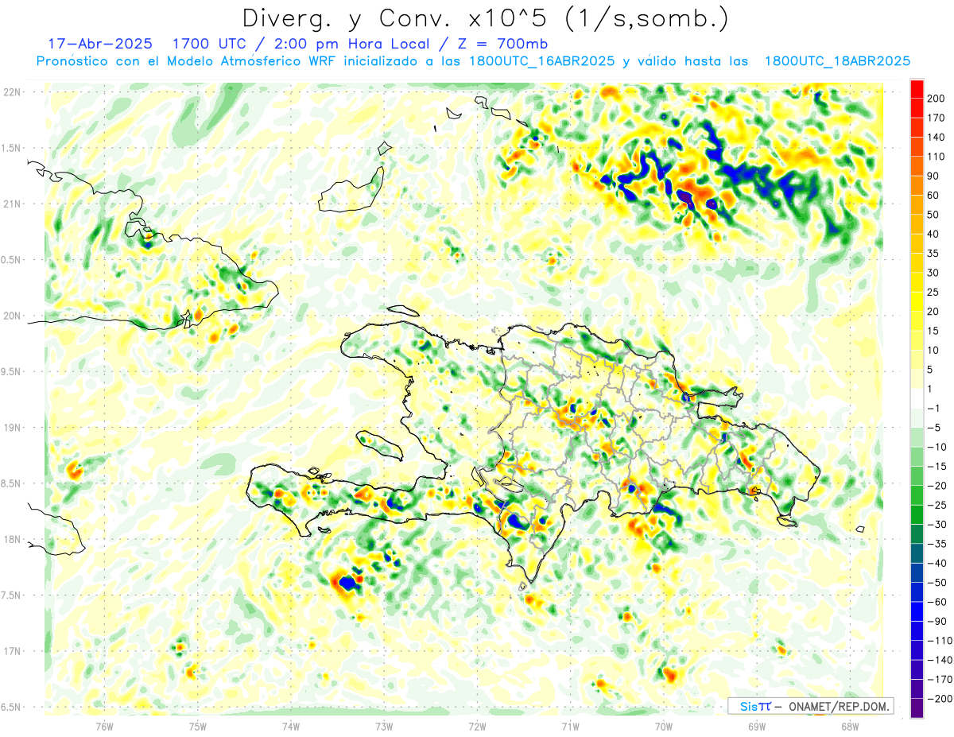Screen dimensions: 954x737
Task: Click the '20N' latitude label
Action: 12,316
